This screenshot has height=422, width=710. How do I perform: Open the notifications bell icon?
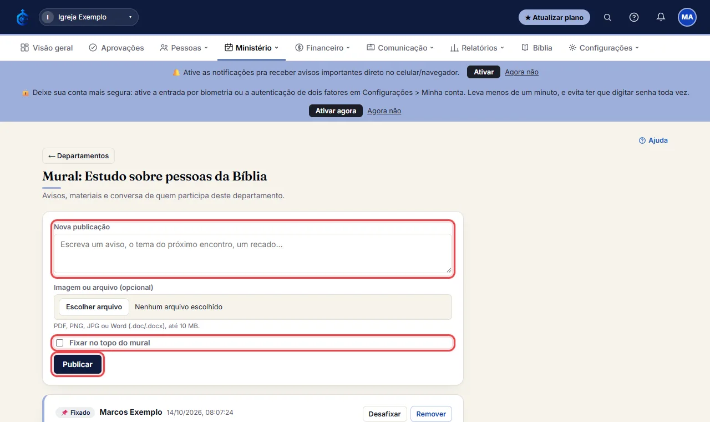tap(661, 17)
